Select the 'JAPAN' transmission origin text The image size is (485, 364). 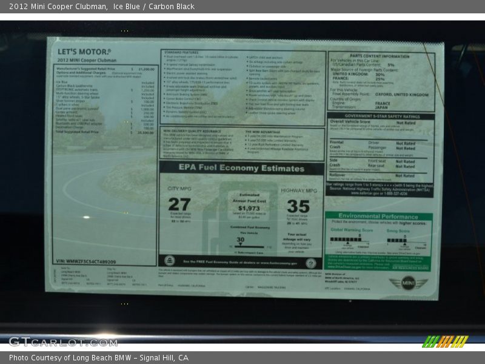tap(381, 107)
